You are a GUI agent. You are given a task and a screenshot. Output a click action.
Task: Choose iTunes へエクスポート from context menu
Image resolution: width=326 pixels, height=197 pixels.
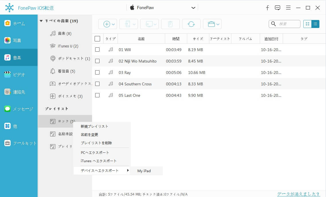tap(99, 161)
